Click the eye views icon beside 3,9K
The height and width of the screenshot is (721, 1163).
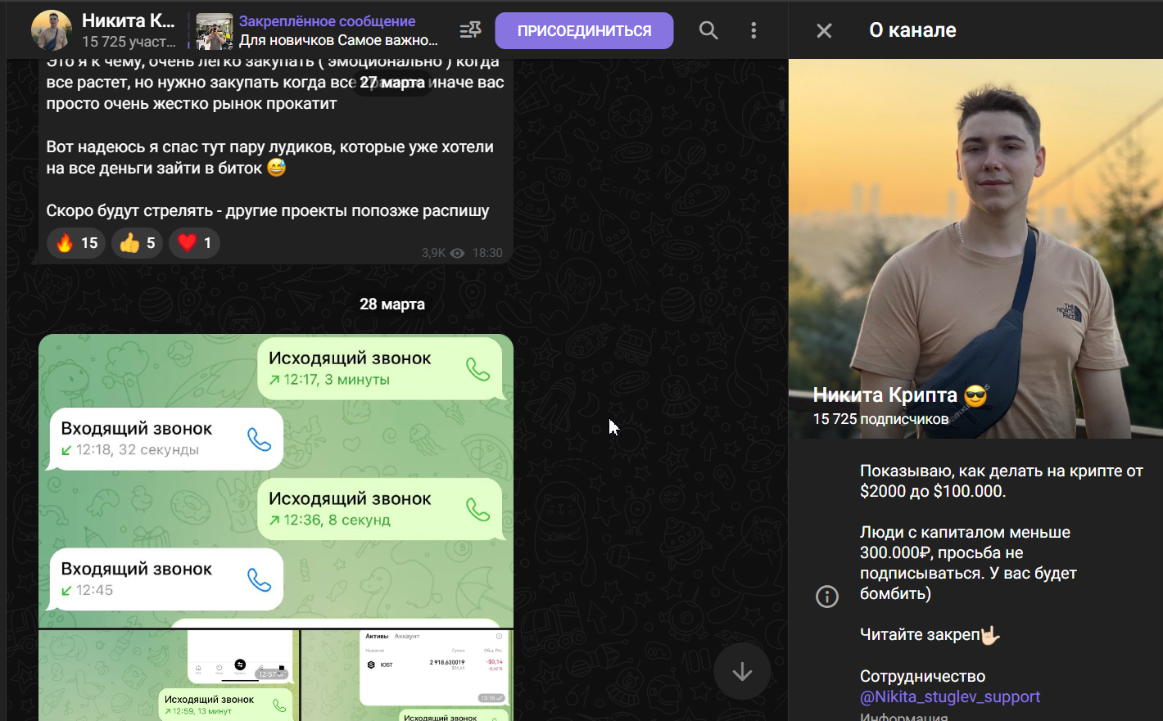pos(458,254)
